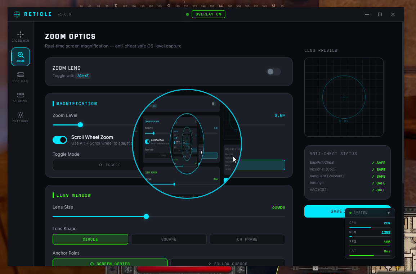Click the SYSTEM widget title

[361, 213]
